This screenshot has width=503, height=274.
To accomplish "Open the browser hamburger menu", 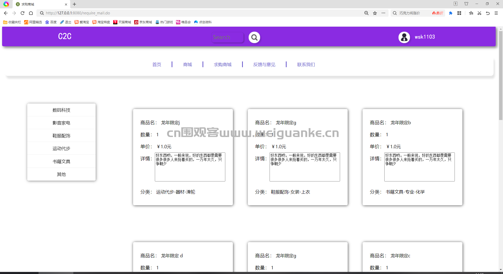I will coord(496,13).
